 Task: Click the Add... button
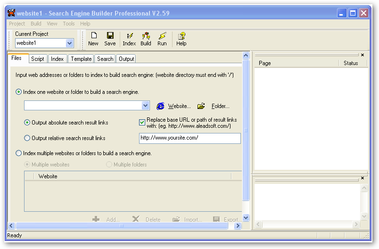[x=113, y=219]
